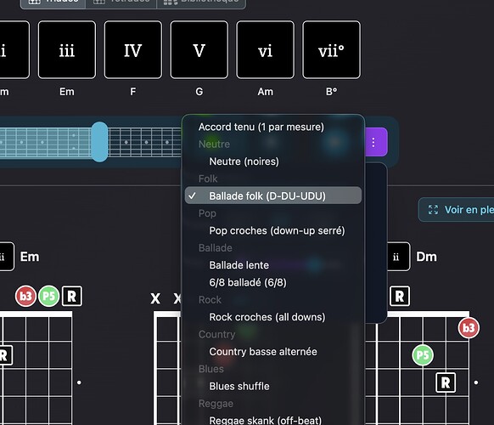Select the green P5 marker above Em diagram

click(x=49, y=296)
